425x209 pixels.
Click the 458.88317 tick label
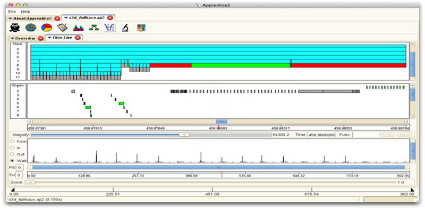click(x=281, y=128)
